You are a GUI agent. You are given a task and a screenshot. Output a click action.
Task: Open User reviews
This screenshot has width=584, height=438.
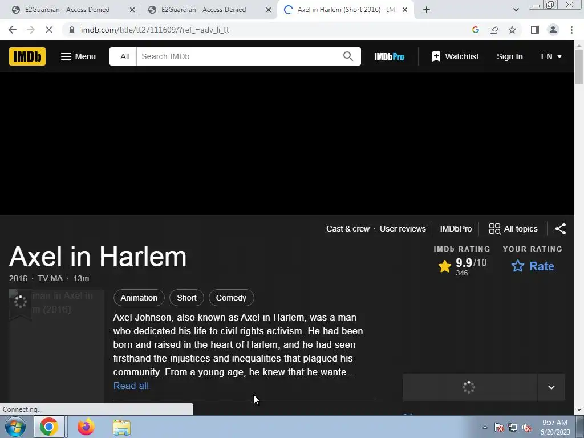click(x=403, y=229)
